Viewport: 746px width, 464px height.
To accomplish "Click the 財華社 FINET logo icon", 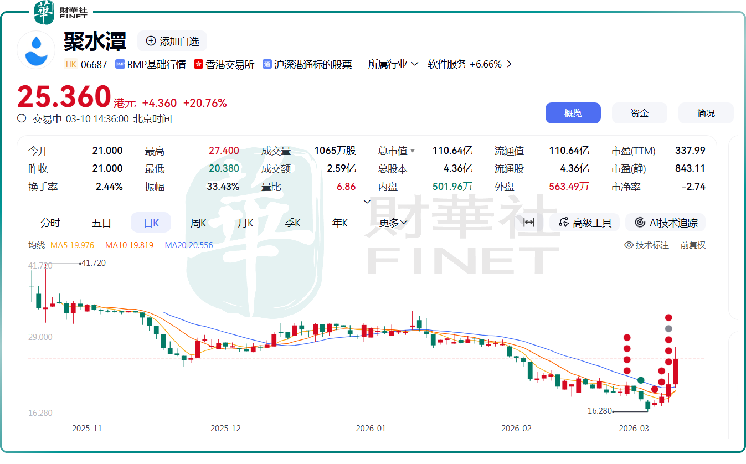I will pos(44,12).
